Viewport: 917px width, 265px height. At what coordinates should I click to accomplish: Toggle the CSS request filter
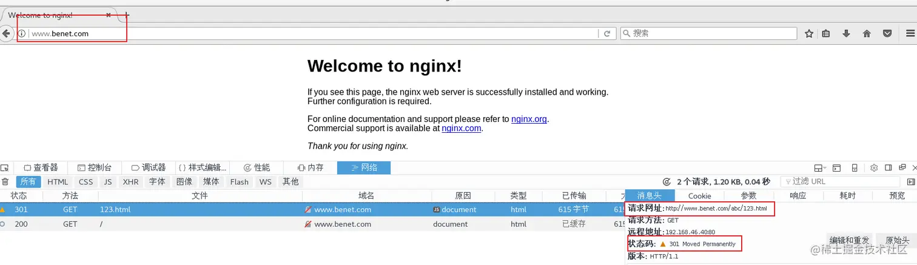coord(86,182)
